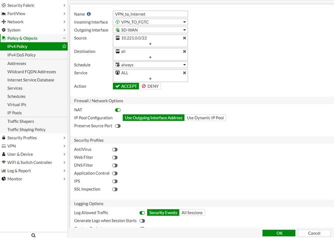Enable the AntiVirus security profile

[x=115, y=149]
